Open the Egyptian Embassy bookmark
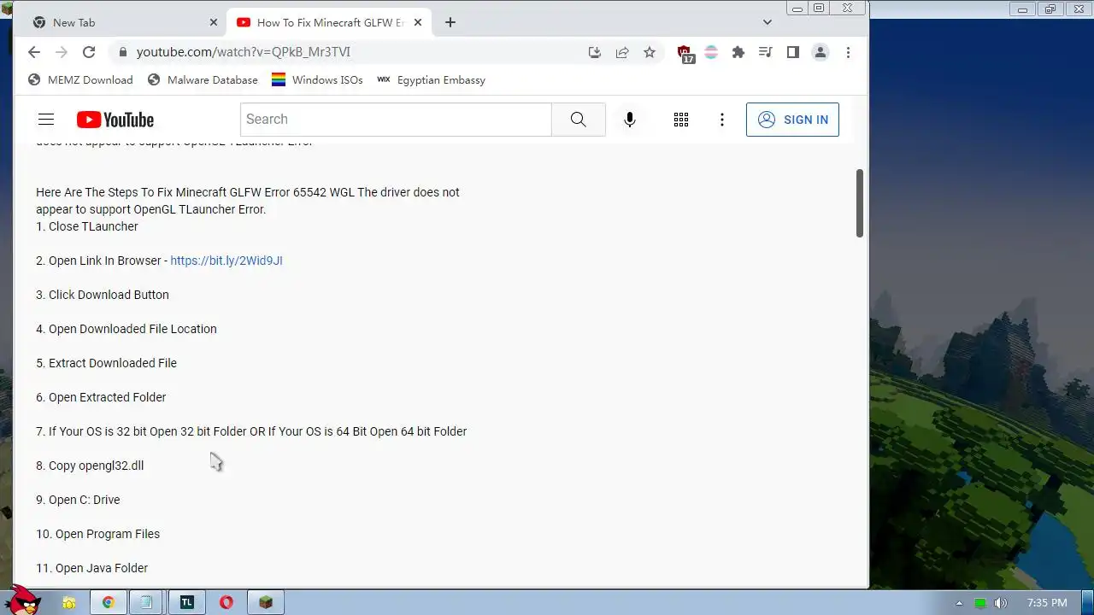The height and width of the screenshot is (615, 1094). click(431, 79)
